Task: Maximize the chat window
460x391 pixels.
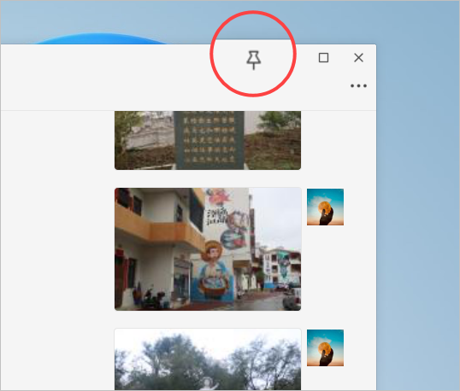Action: point(323,58)
